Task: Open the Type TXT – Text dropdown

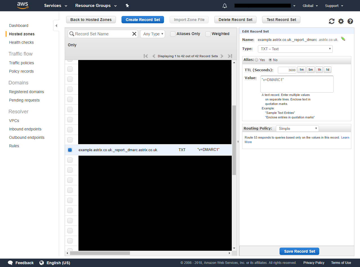Action: pyautogui.click(x=295, y=49)
